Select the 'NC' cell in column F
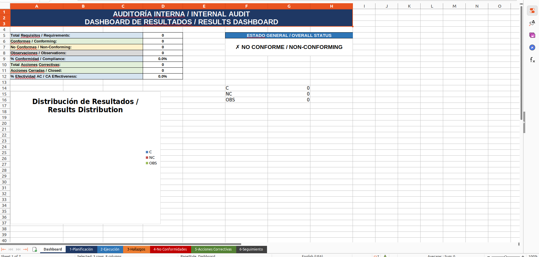Image resolution: width=539 pixels, height=257 pixels. pyautogui.click(x=246, y=94)
